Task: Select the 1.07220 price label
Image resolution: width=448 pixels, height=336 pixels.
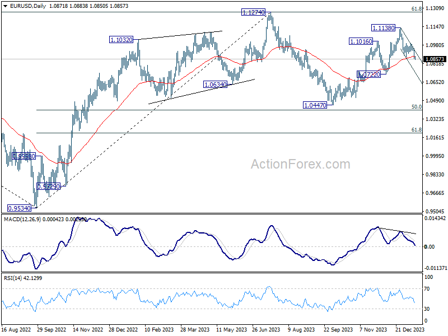Action: tap(369, 74)
